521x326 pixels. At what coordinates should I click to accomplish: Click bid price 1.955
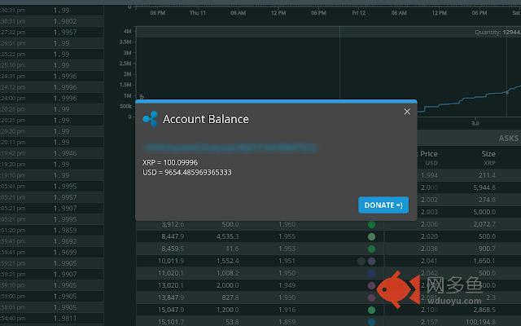click(287, 236)
